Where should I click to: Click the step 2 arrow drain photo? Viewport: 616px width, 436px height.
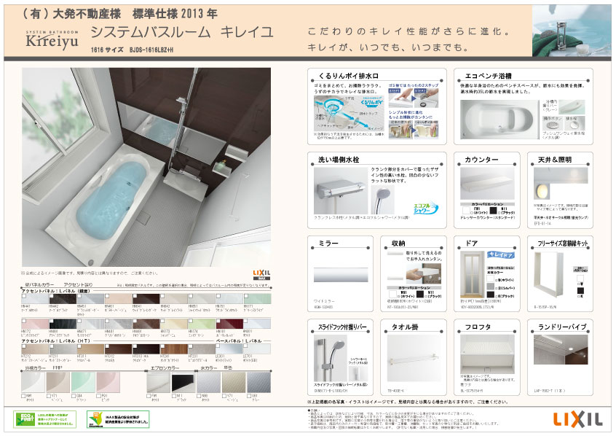[427, 98]
